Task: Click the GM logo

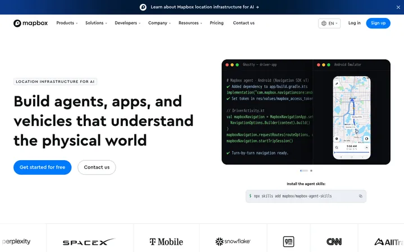Action: tap(288, 241)
